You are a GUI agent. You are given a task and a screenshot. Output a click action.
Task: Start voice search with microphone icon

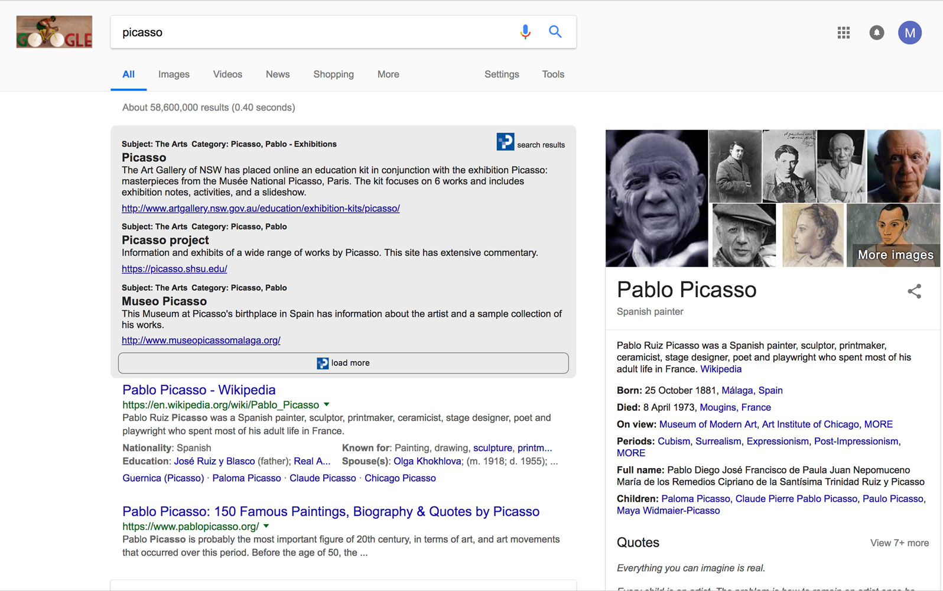coord(525,32)
